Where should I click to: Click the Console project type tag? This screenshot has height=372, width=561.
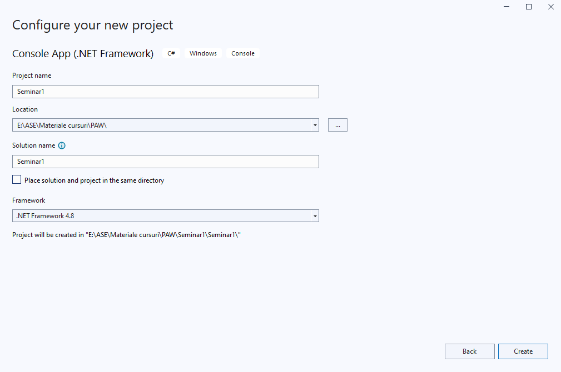point(243,53)
